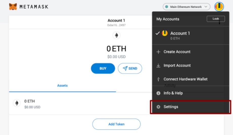The image size is (233, 135).
Task: Click the USB icon beside Connect Hardware Wallet
Action: (x=158, y=79)
